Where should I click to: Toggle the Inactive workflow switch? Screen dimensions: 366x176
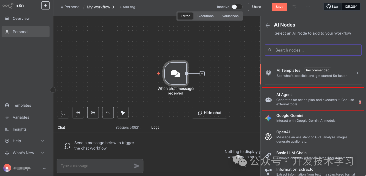tap(237, 7)
